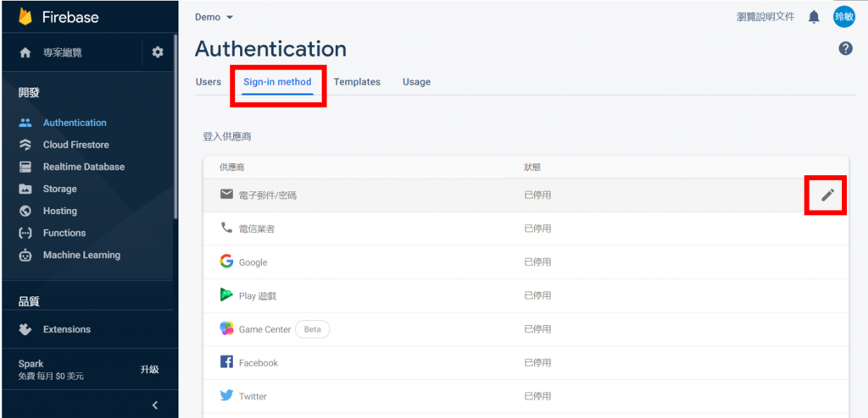Open Cloud Firestore in the sidebar
The image size is (868, 418).
pyautogui.click(x=75, y=145)
